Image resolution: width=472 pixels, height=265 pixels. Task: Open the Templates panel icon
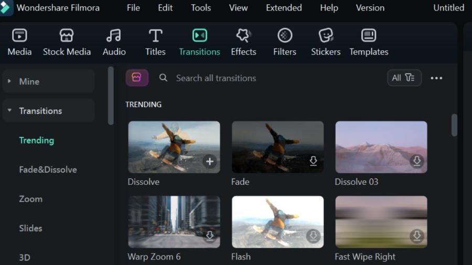click(x=369, y=36)
